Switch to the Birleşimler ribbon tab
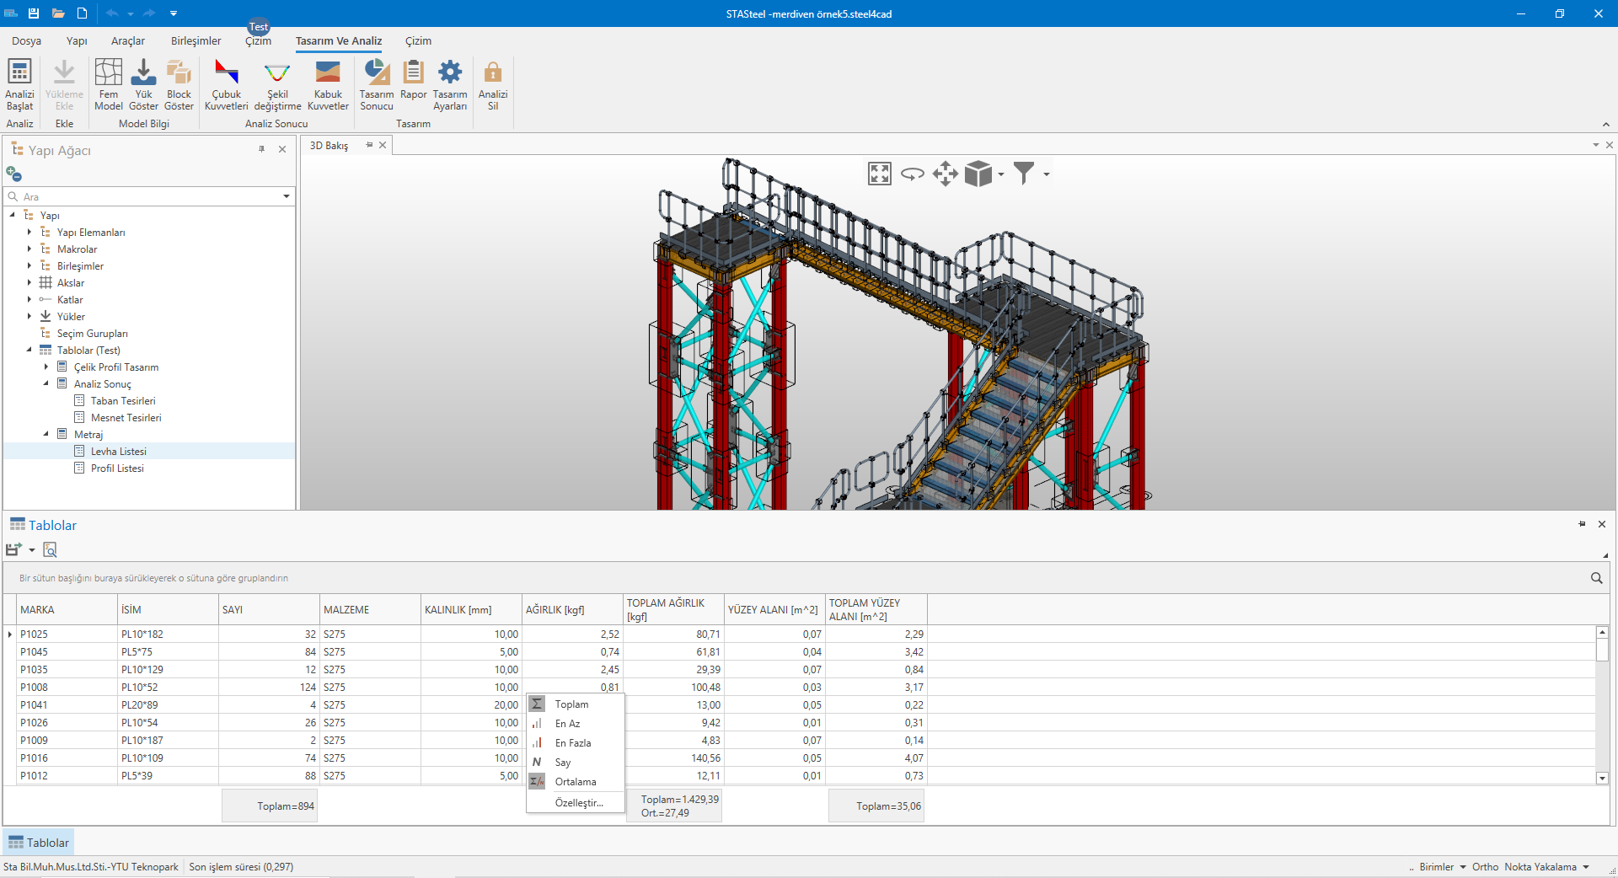 (196, 40)
